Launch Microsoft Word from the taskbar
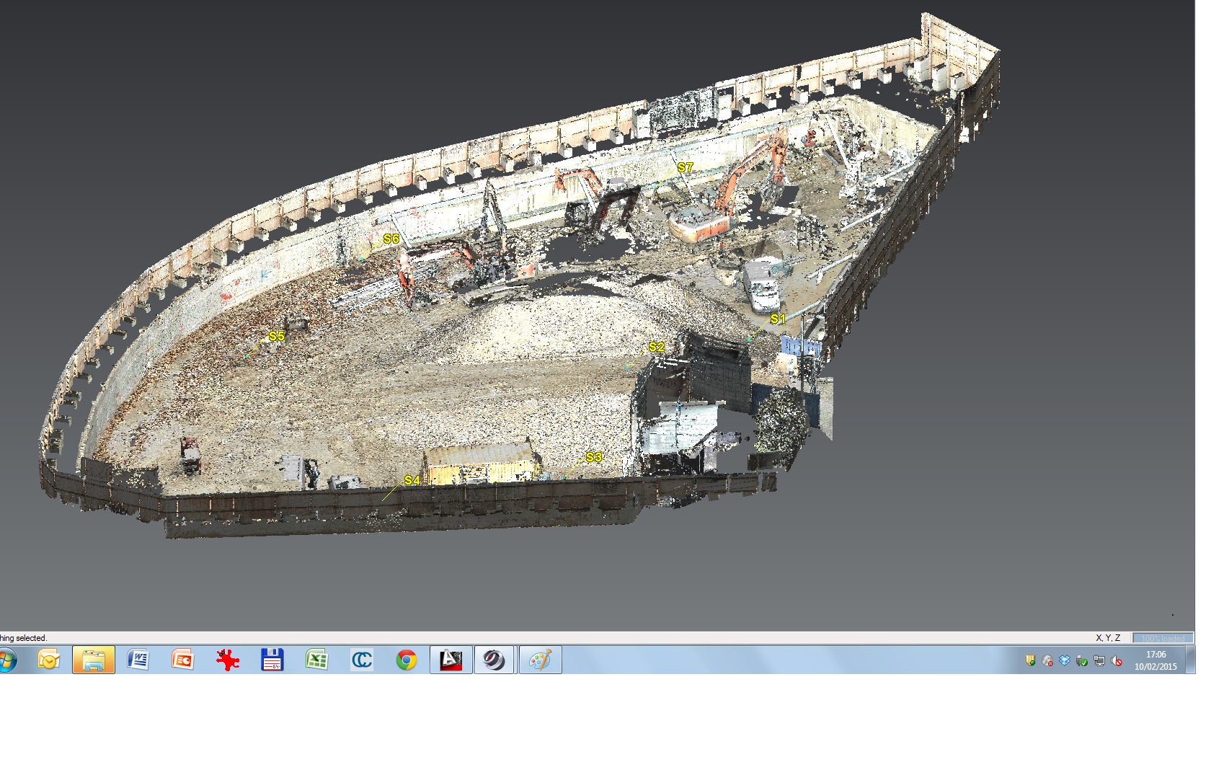 pyautogui.click(x=138, y=660)
